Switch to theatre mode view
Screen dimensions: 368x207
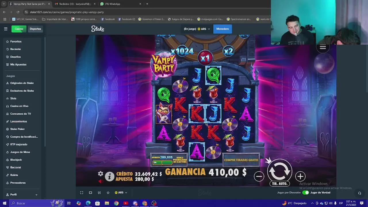91,193
